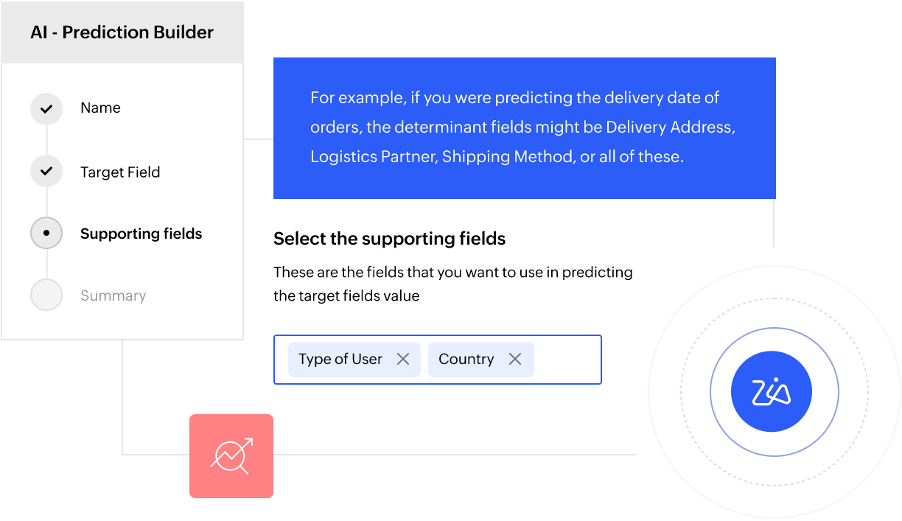Click the Zia AI assistant icon
Viewport: 902px width, 521px height.
coord(771,392)
